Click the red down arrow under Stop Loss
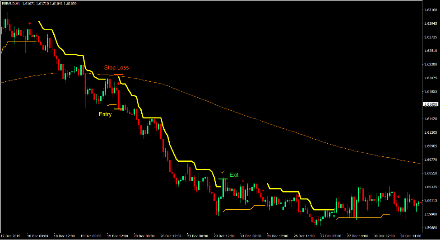Viewport: 441px width, 240px height. [119, 83]
